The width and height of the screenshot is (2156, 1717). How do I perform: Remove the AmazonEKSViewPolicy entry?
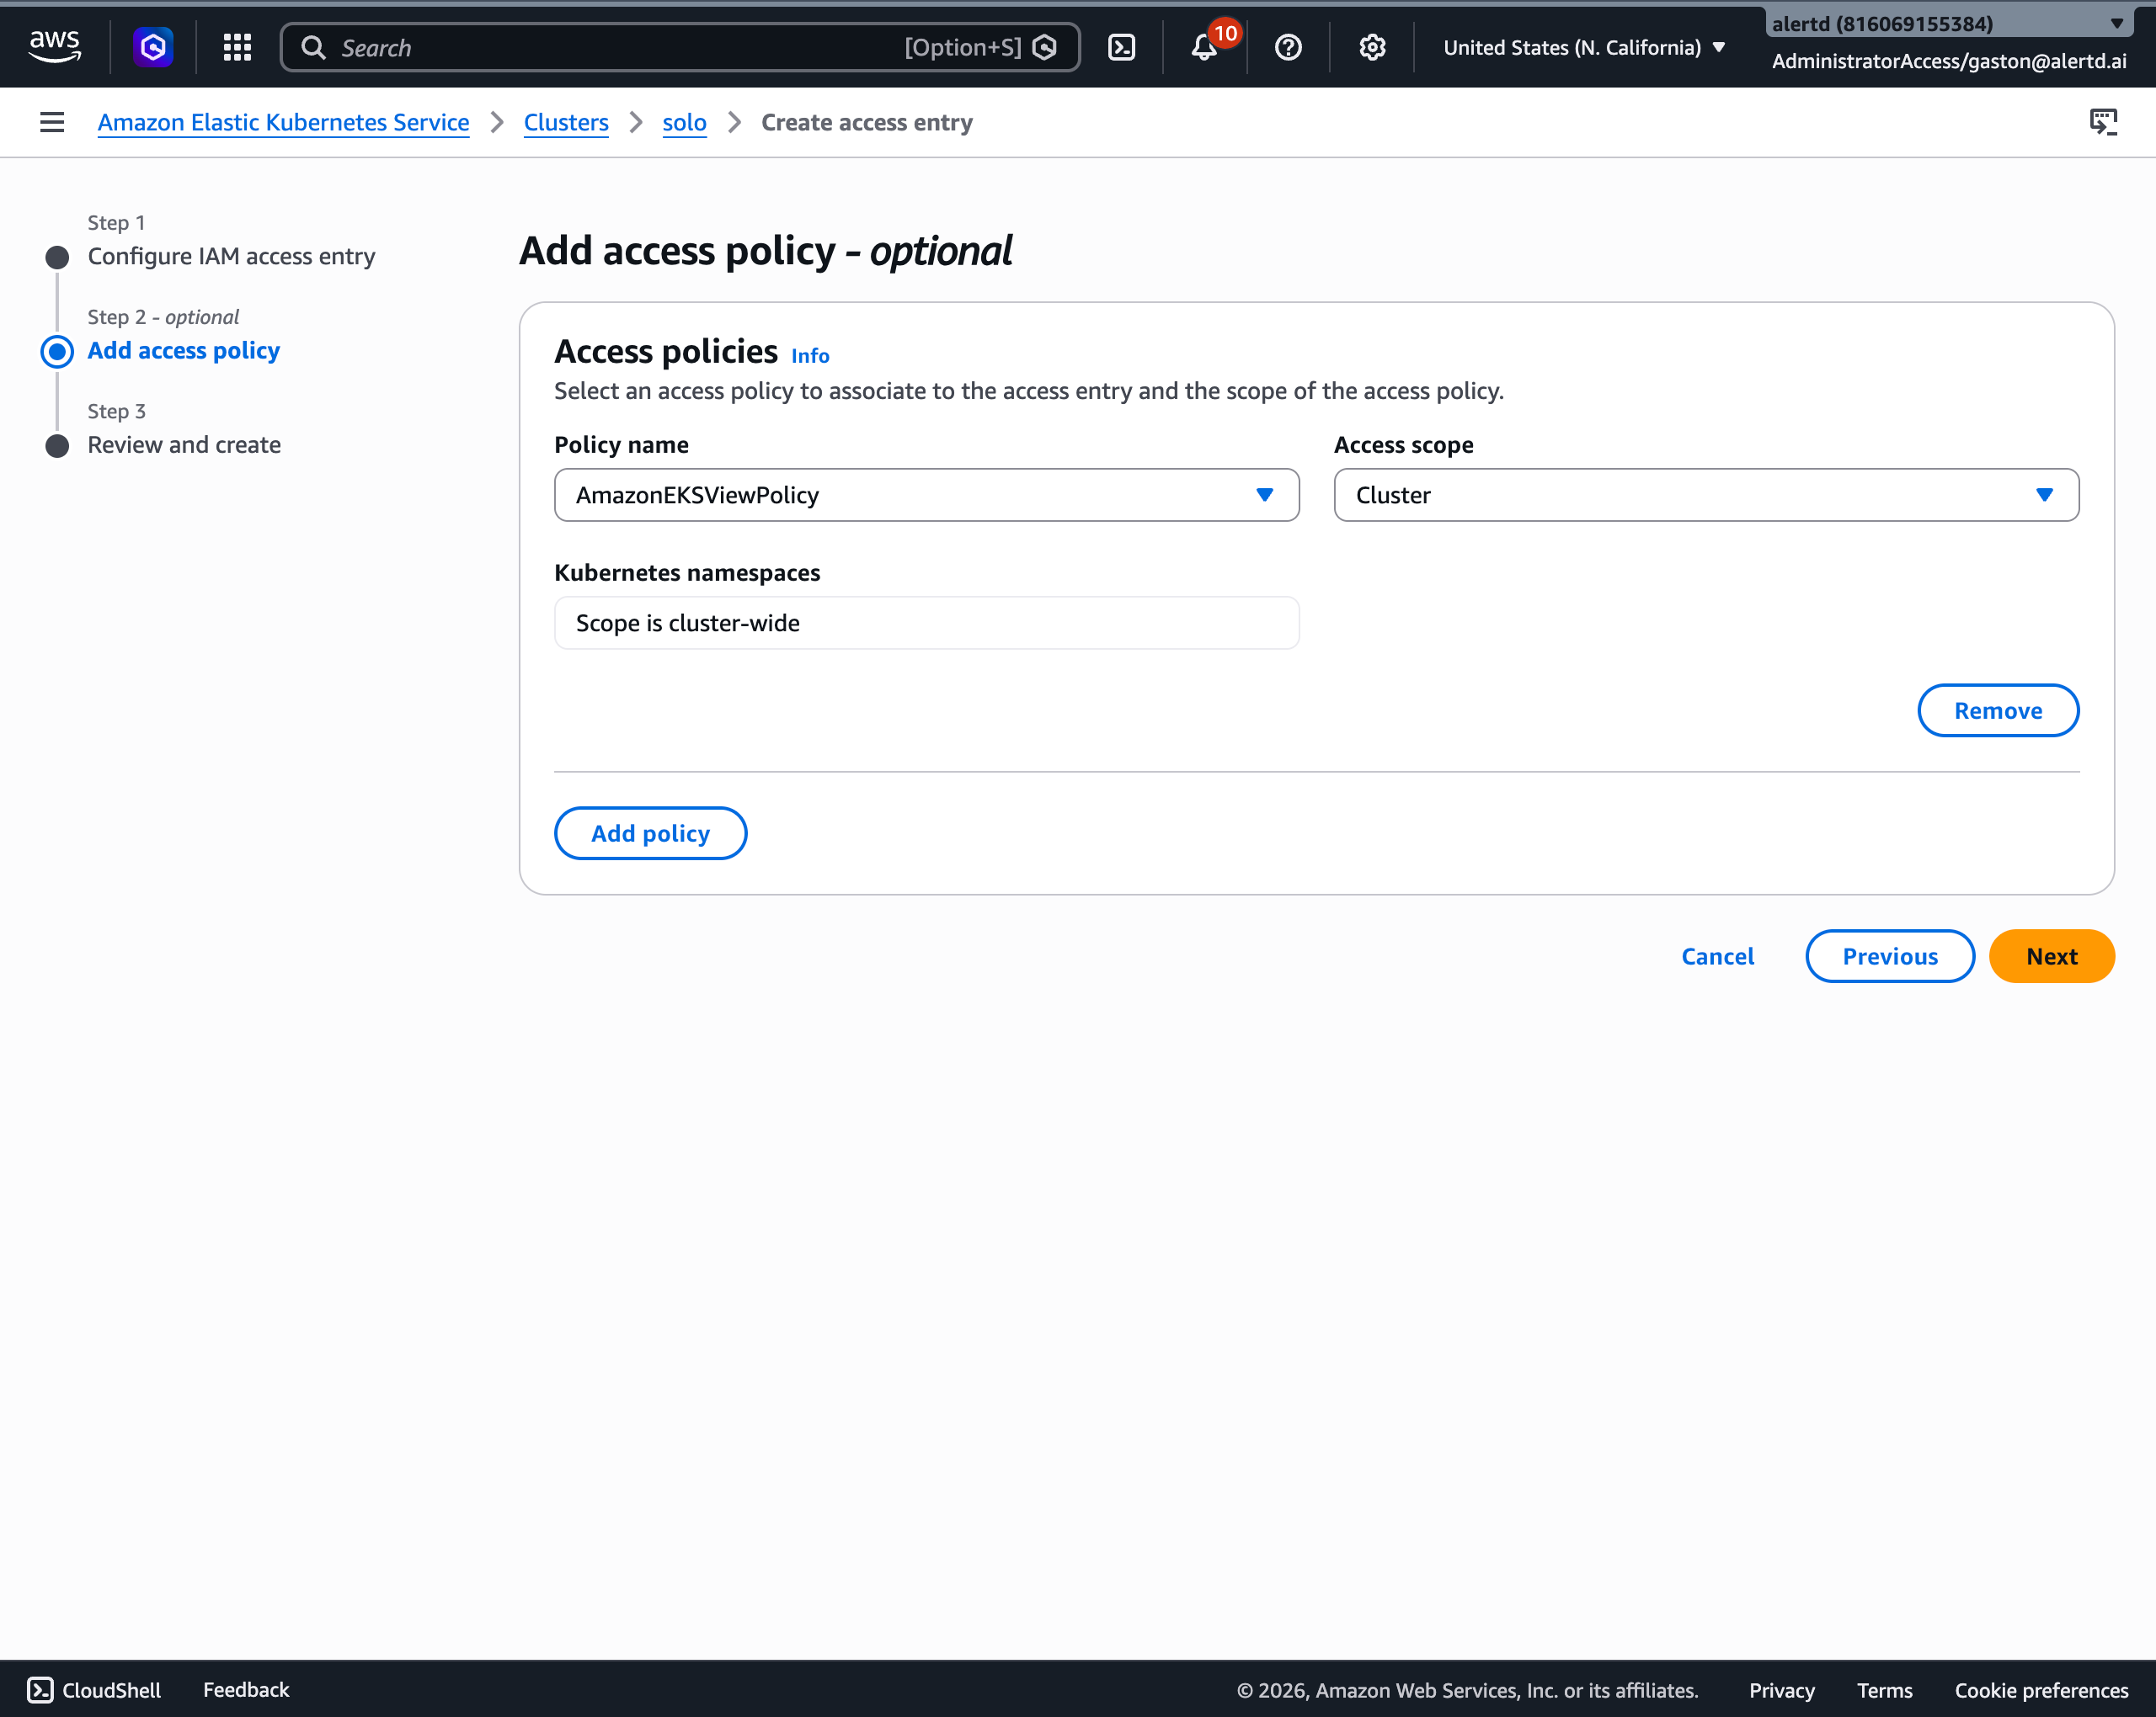1997,710
